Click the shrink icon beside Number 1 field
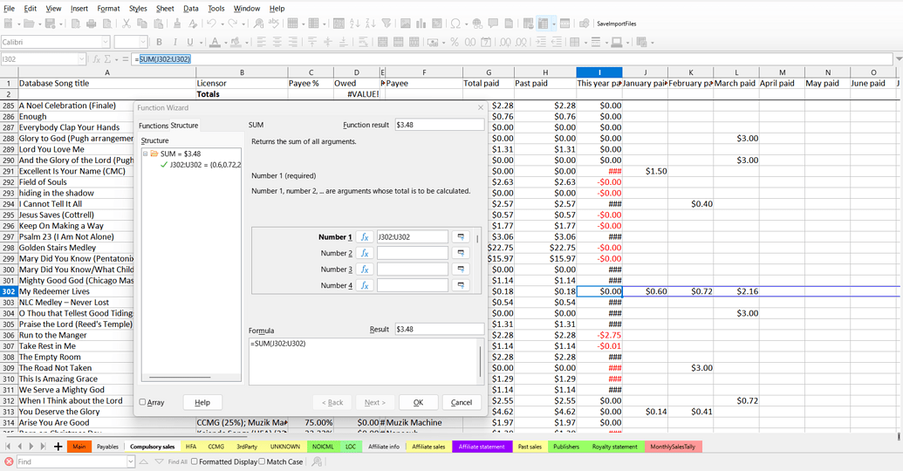Screen dimensions: 903x471 pyautogui.click(x=460, y=236)
